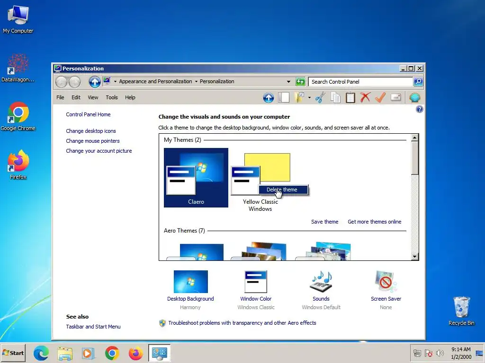The height and width of the screenshot is (363, 485).
Task: Click the teal shell toolbar icon
Action: click(x=415, y=97)
